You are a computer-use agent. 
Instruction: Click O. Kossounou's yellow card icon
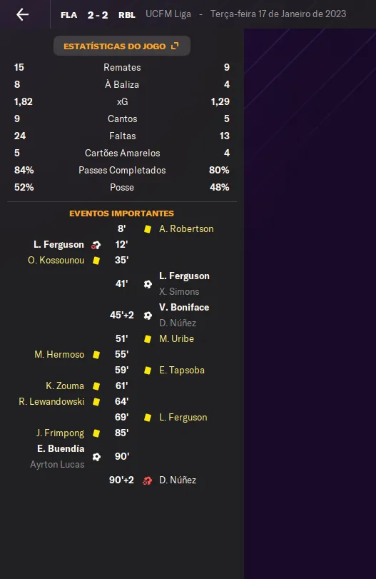click(96, 261)
